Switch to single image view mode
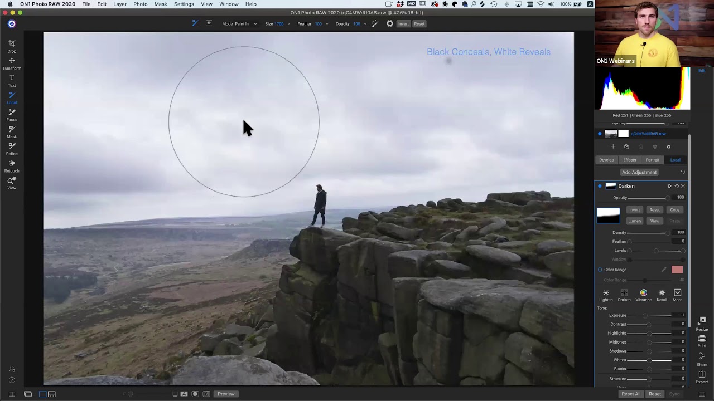714x401 pixels. tap(42, 394)
